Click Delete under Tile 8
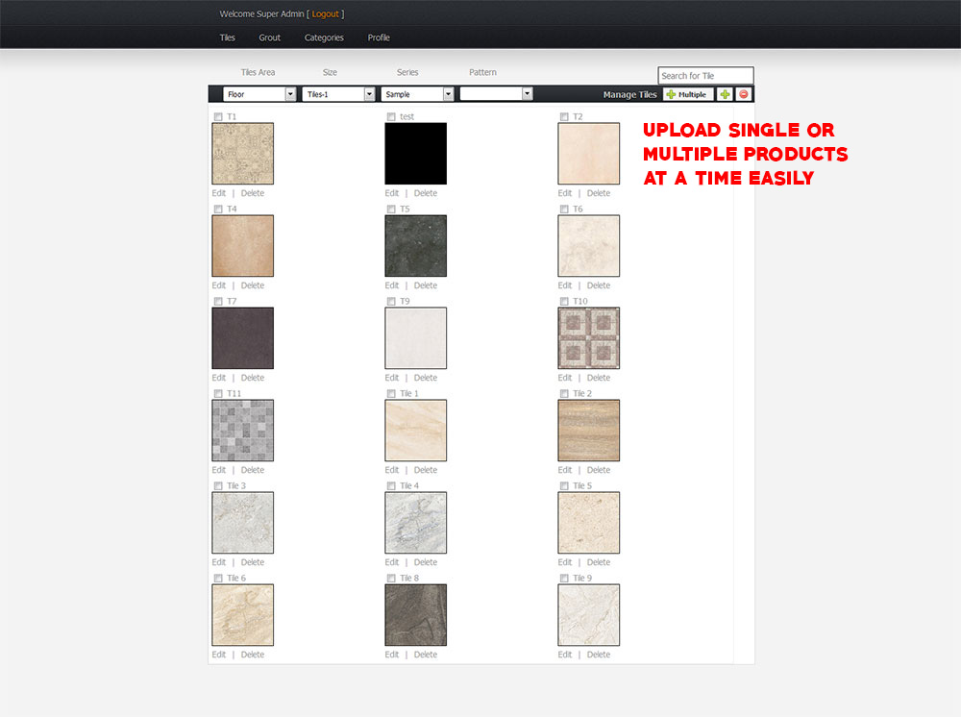 point(426,655)
